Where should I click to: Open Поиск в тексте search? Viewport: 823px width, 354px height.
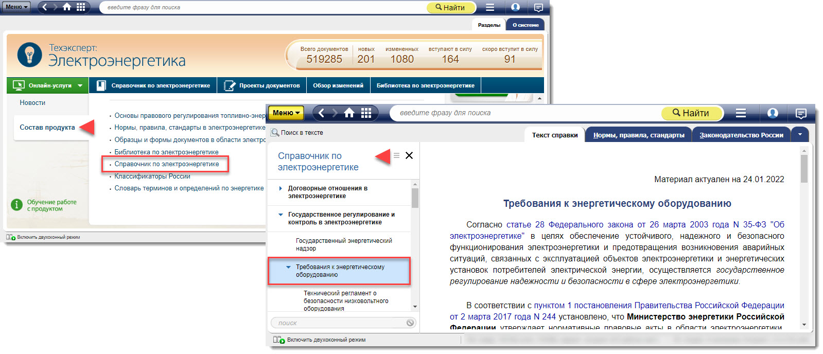[297, 132]
